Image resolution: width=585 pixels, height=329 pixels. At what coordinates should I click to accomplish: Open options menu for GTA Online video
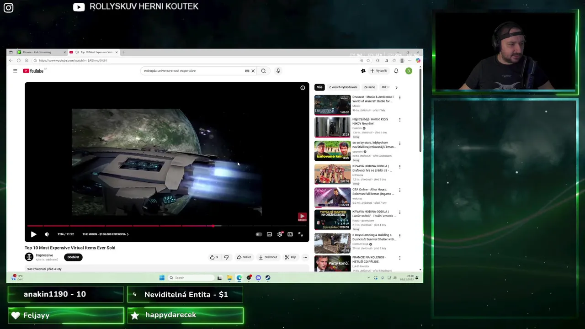[400, 190]
